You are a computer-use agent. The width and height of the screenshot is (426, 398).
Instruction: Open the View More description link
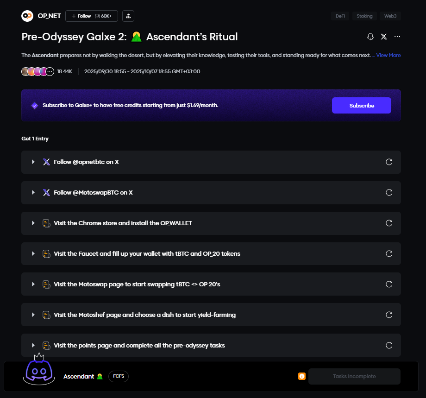(x=388, y=55)
